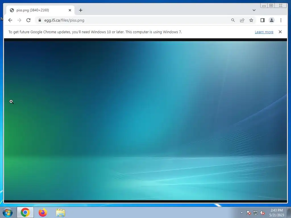Screen dimensions: 291x218
Task: Click the Show desktop strip
Action: (x=289, y=212)
